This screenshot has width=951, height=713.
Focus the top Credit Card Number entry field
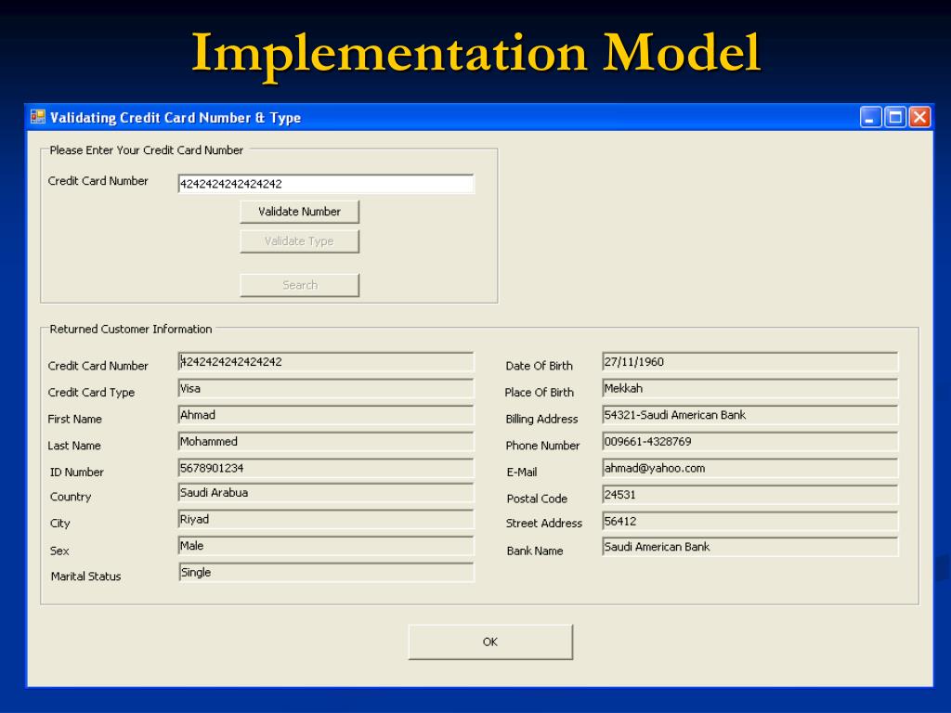click(x=326, y=184)
